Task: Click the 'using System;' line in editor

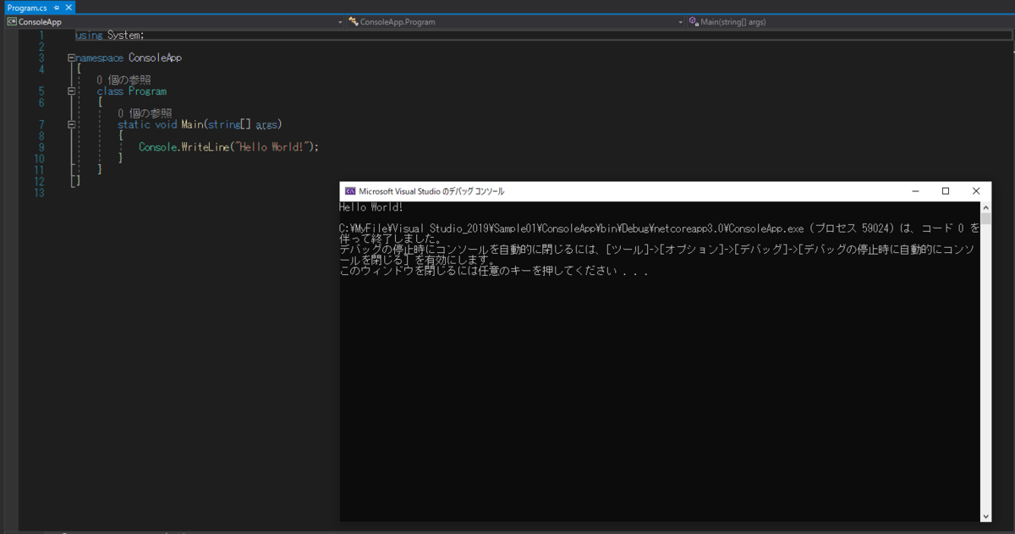Action: click(x=110, y=36)
